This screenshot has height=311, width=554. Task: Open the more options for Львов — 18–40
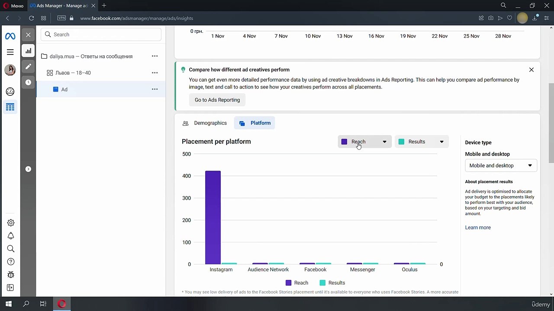point(155,73)
